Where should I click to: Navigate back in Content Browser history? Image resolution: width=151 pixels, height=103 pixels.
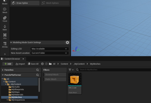(43, 64)
